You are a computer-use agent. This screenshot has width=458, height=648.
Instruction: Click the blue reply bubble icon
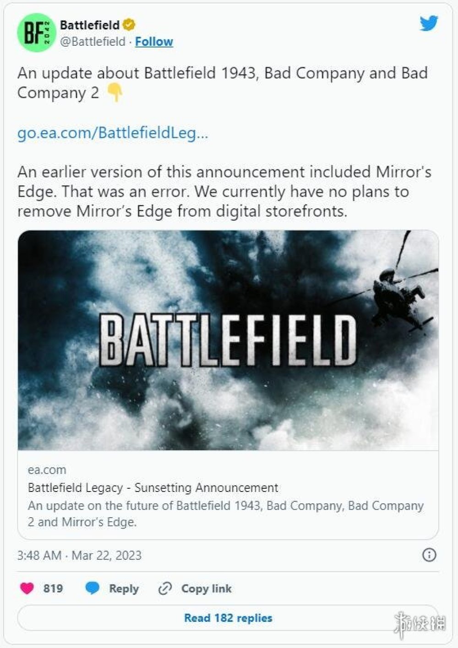93,588
